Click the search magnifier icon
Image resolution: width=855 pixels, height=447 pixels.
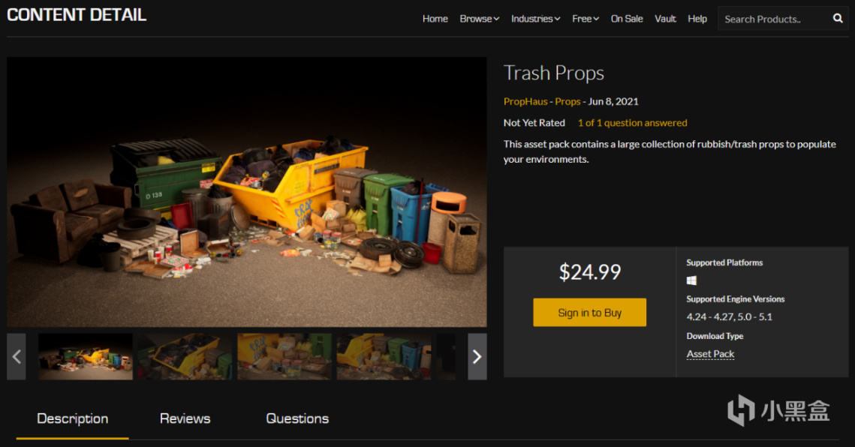click(838, 19)
